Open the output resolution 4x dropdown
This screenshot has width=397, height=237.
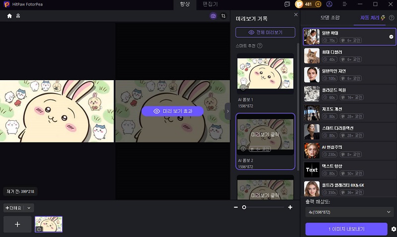349,212
